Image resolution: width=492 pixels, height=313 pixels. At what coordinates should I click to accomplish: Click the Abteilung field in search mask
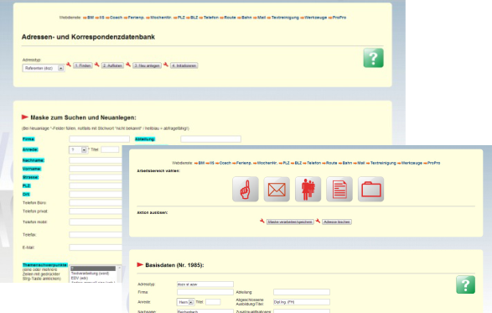211,139
